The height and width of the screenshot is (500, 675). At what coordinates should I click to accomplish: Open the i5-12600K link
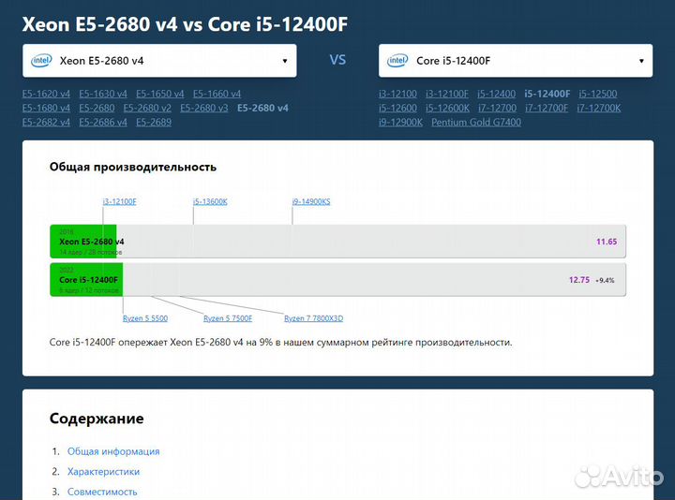tap(448, 108)
